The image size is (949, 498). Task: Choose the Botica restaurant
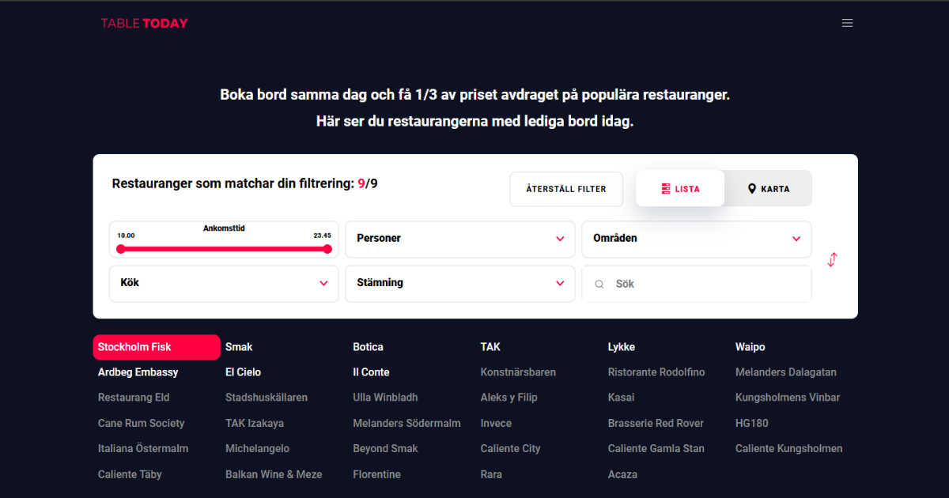click(368, 347)
